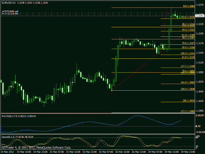
Task: Select the #70753690 sell order label
Action: click(x=10, y=11)
